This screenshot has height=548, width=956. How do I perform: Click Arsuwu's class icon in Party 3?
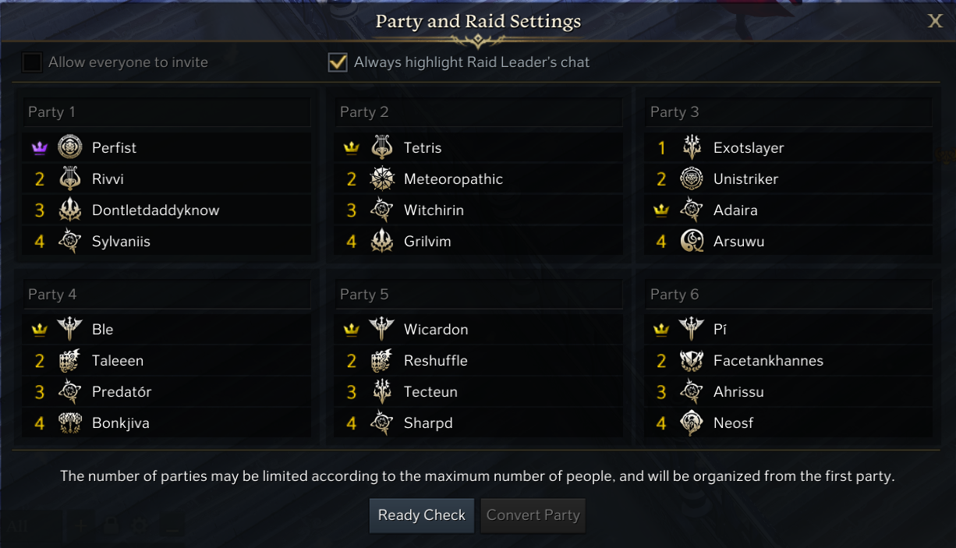point(692,242)
